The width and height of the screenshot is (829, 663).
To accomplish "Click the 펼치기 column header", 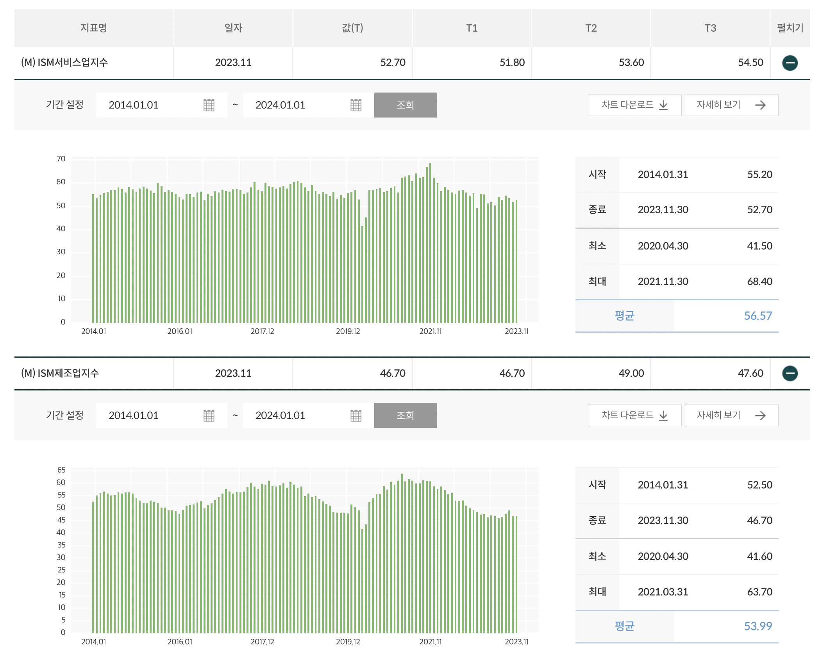I will 790,28.
